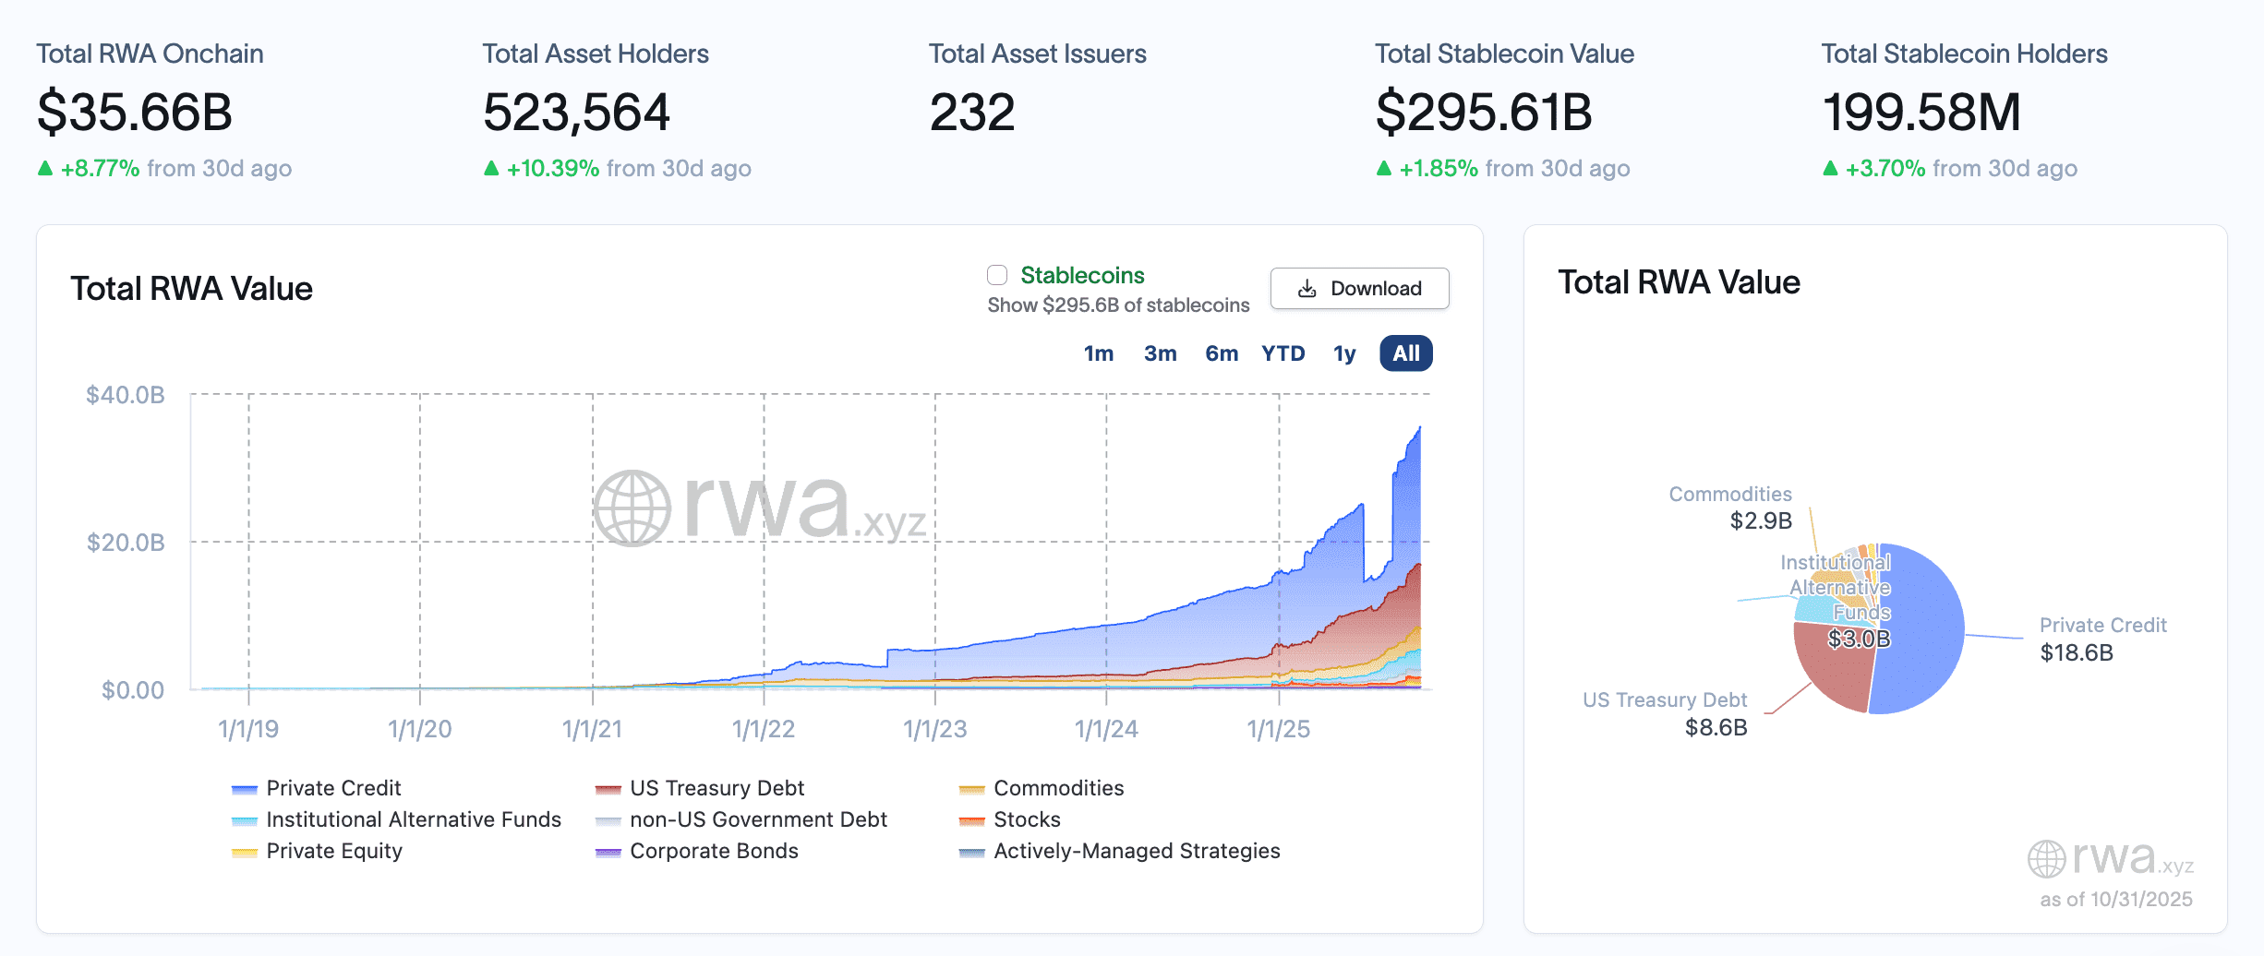
Task: Enable the Stablecoins checkbox
Action: [x=997, y=275]
